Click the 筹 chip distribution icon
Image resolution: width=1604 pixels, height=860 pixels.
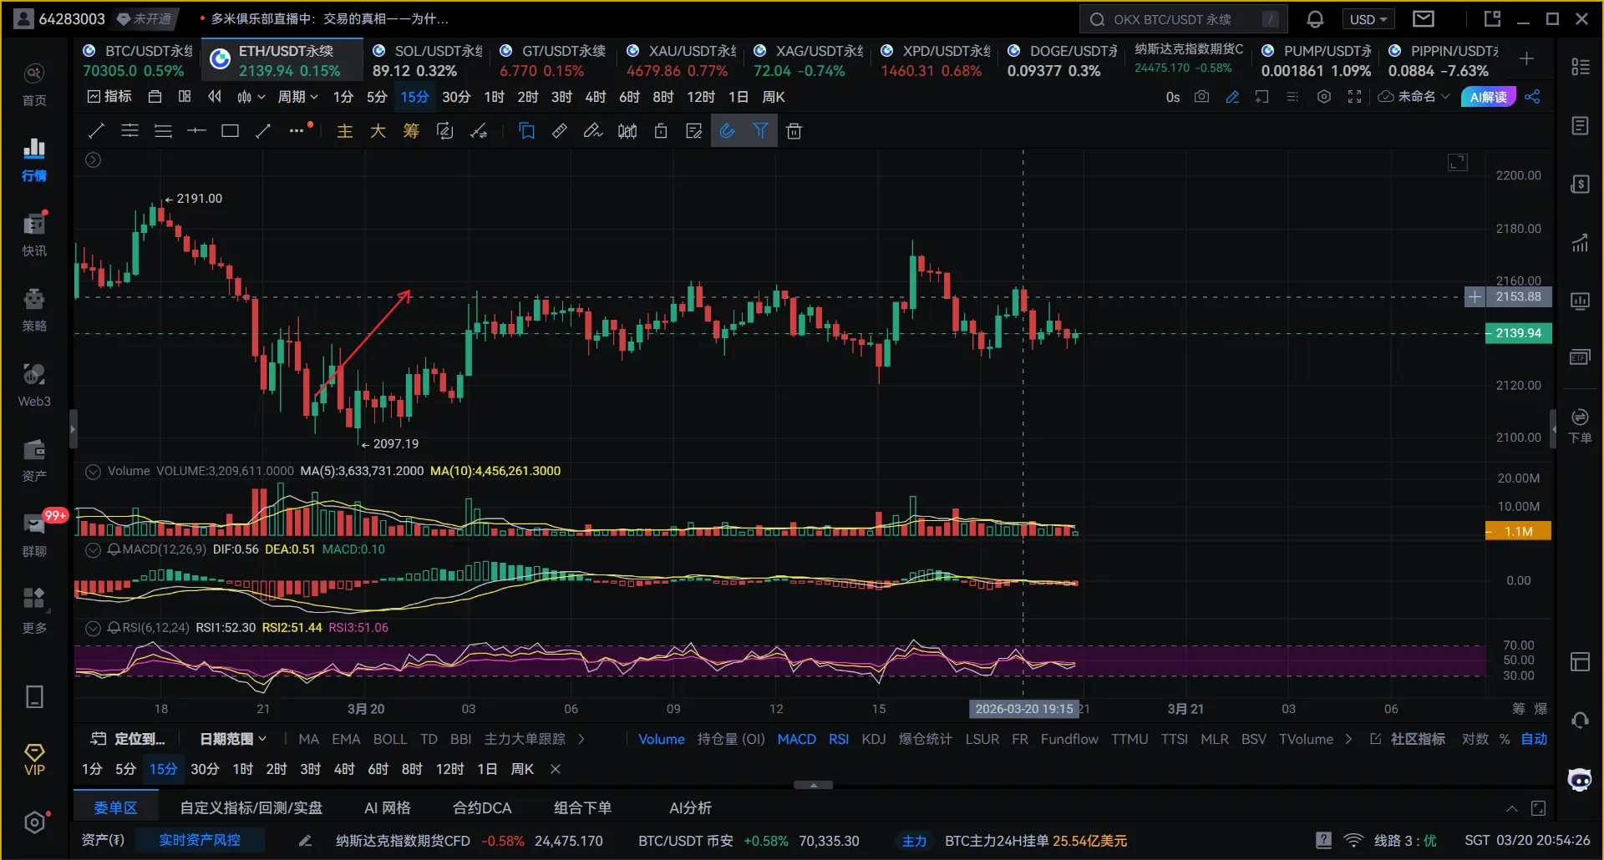click(411, 131)
